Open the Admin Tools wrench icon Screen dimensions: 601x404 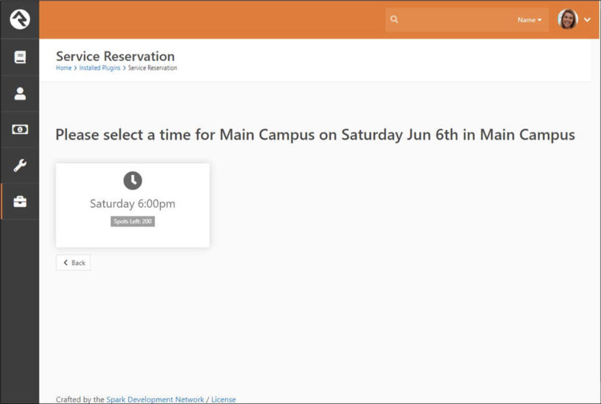coord(19,165)
